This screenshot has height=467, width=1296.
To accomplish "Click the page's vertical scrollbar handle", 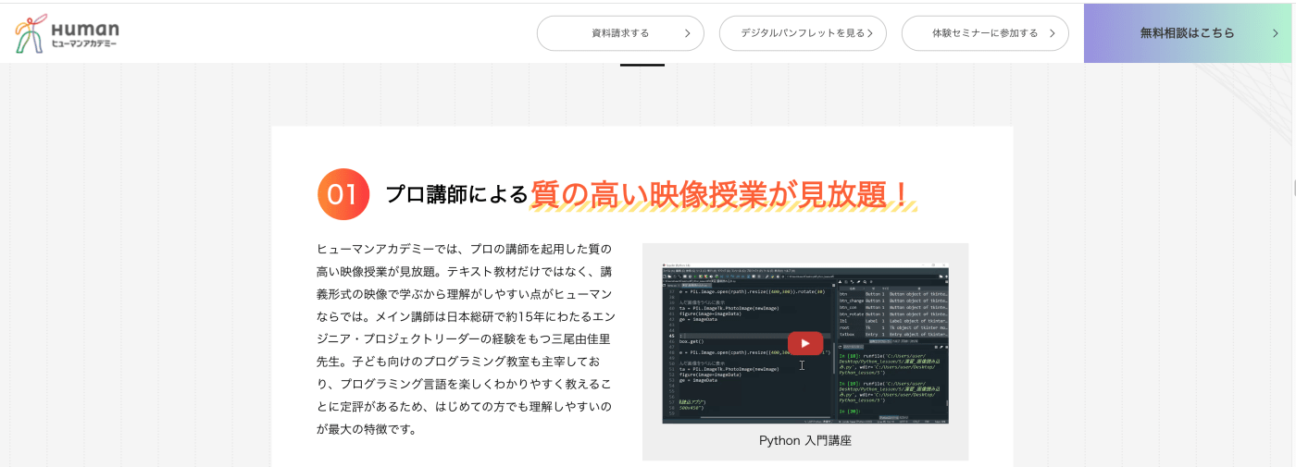I will click(x=1293, y=188).
